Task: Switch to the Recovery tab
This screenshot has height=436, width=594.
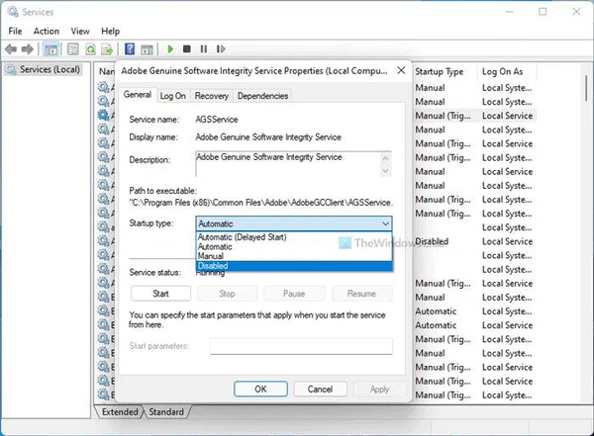Action: tap(212, 96)
